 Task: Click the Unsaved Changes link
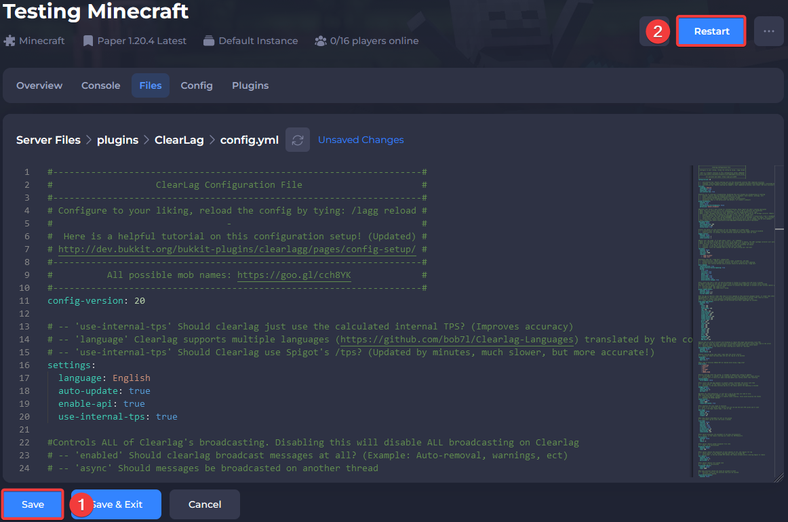pos(360,140)
